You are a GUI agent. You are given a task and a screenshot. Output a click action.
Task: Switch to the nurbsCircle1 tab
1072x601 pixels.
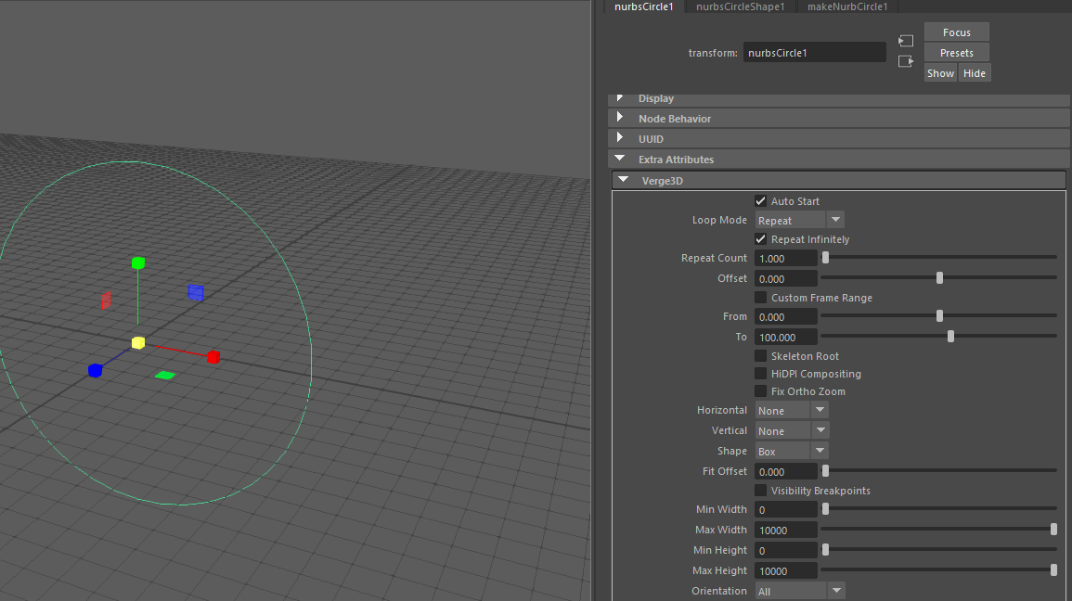point(643,6)
